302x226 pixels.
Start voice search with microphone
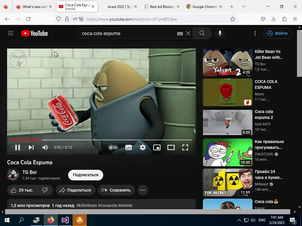click(220, 33)
